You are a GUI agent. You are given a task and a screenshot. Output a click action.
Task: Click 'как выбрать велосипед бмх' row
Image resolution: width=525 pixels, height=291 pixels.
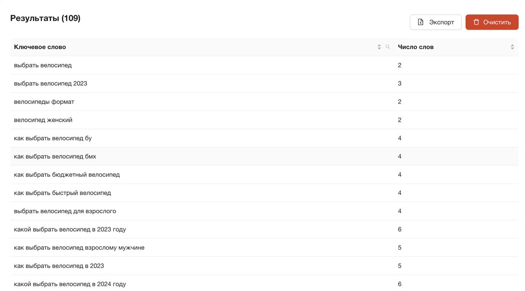coord(55,157)
